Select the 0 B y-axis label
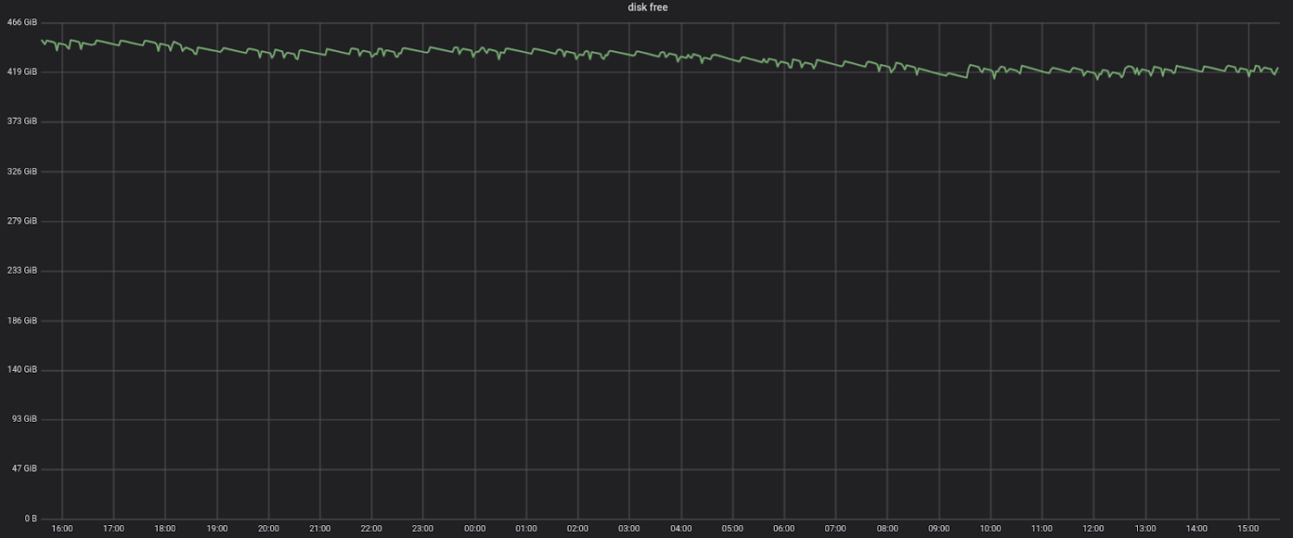 [x=30, y=518]
